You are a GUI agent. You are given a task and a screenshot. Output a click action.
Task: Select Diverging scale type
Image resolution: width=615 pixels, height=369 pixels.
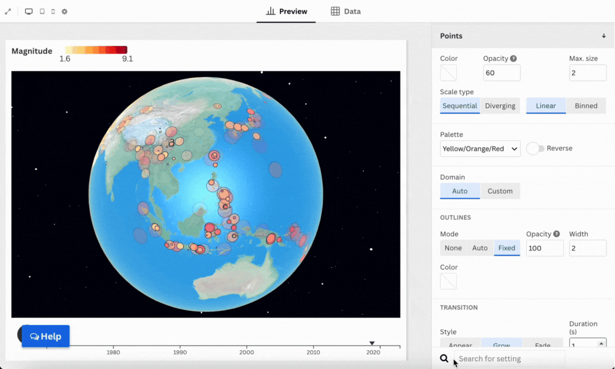pos(500,106)
